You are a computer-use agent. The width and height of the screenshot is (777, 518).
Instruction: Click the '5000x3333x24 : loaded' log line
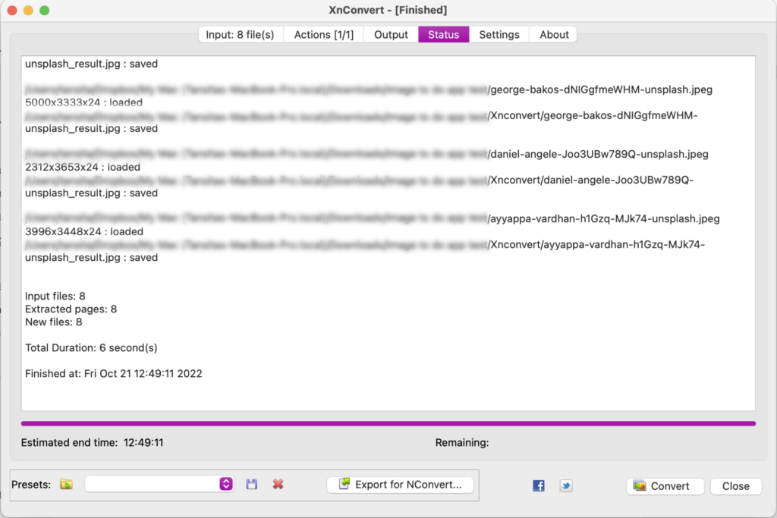83,102
